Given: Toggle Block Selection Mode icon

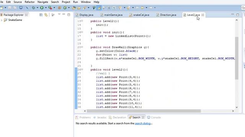Looking at the screenshot, I should click(109, 8).
